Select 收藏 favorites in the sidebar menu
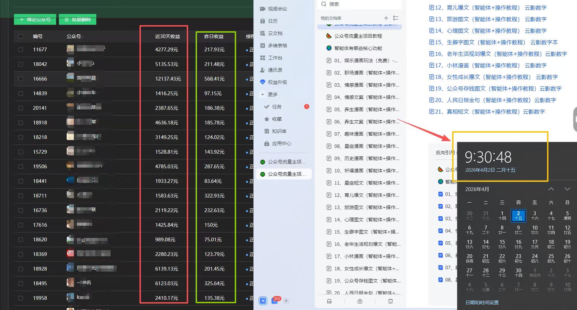The height and width of the screenshot is (310, 577). click(x=267, y=119)
